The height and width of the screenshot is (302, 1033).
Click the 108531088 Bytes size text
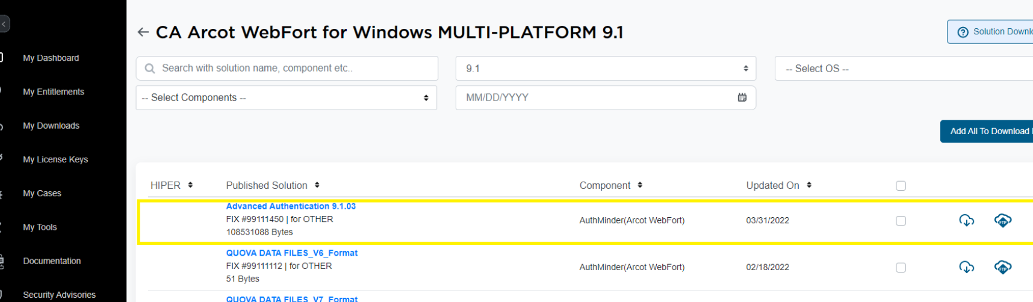click(259, 232)
